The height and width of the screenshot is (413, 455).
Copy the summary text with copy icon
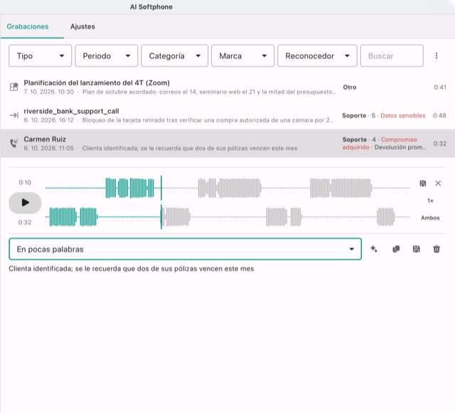point(396,249)
